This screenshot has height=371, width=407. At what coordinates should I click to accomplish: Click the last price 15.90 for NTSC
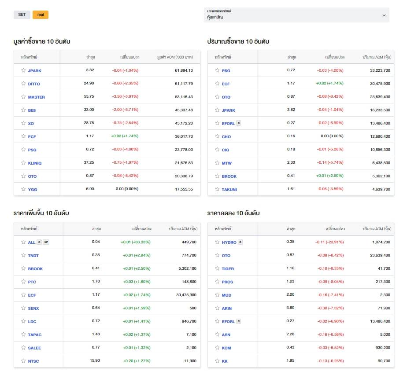[x=95, y=360]
